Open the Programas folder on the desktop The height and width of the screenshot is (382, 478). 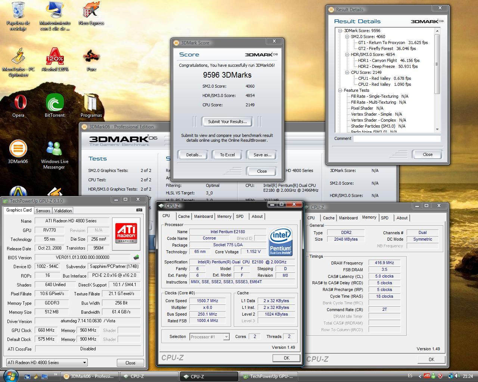click(91, 106)
